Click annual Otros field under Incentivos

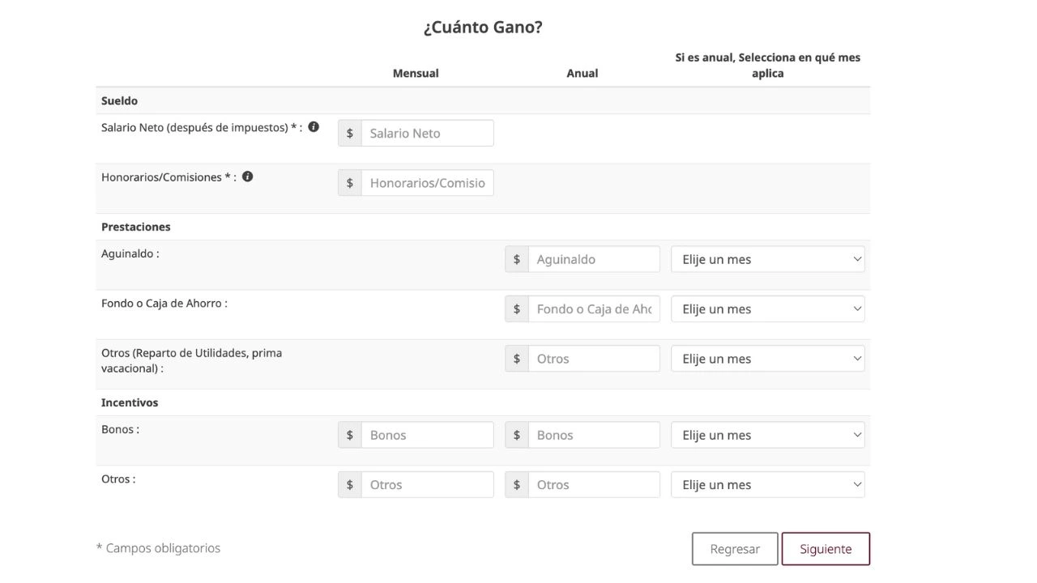(594, 485)
